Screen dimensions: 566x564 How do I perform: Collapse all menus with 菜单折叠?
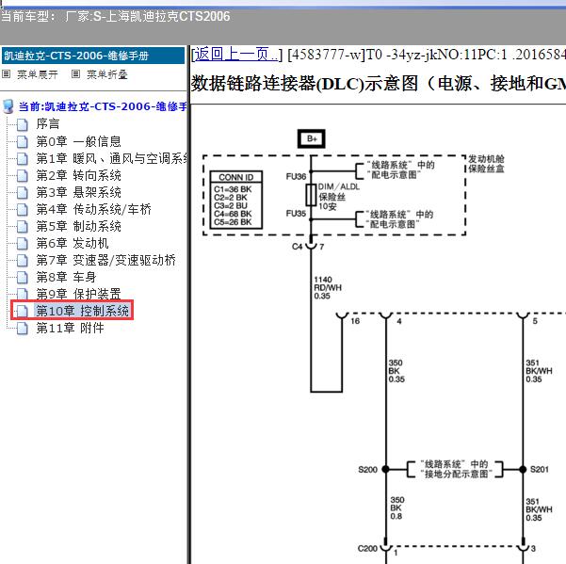(x=107, y=74)
